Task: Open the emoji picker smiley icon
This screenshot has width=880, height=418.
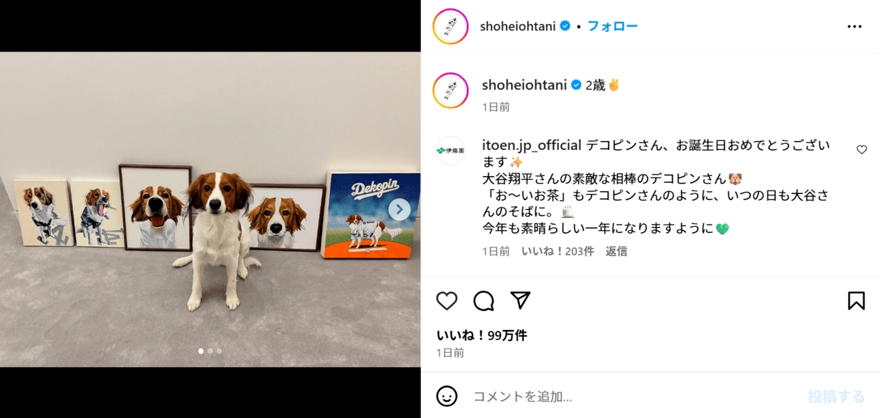Action: [x=447, y=396]
